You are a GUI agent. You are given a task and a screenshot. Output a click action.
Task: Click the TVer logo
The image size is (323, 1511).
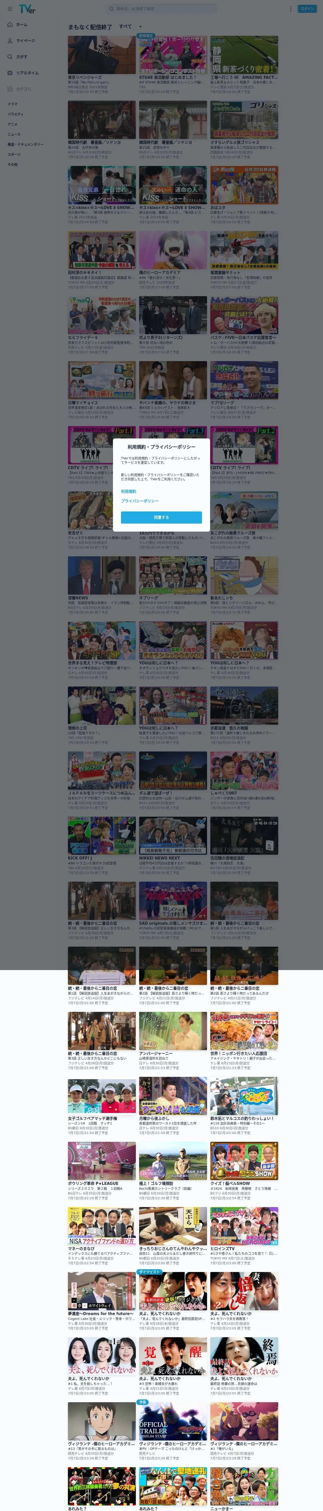pyautogui.click(x=27, y=9)
